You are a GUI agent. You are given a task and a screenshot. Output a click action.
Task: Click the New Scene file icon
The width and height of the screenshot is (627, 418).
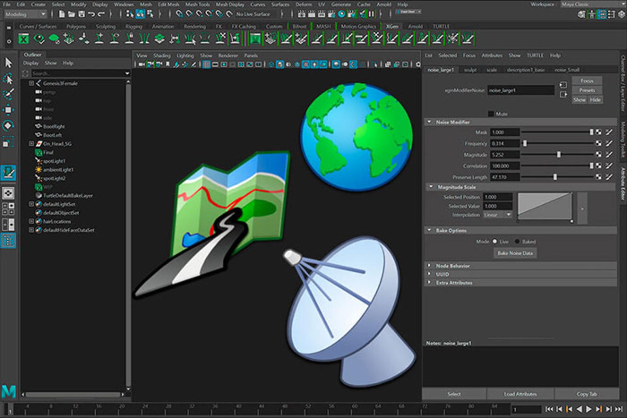coord(61,14)
